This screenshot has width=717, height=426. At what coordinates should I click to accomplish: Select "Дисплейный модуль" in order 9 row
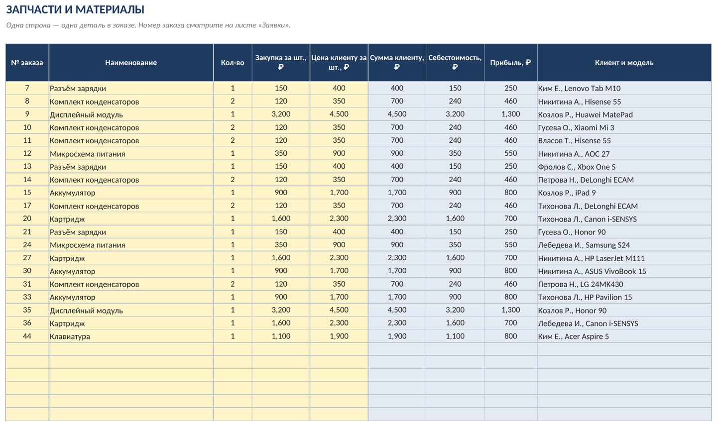click(131, 114)
